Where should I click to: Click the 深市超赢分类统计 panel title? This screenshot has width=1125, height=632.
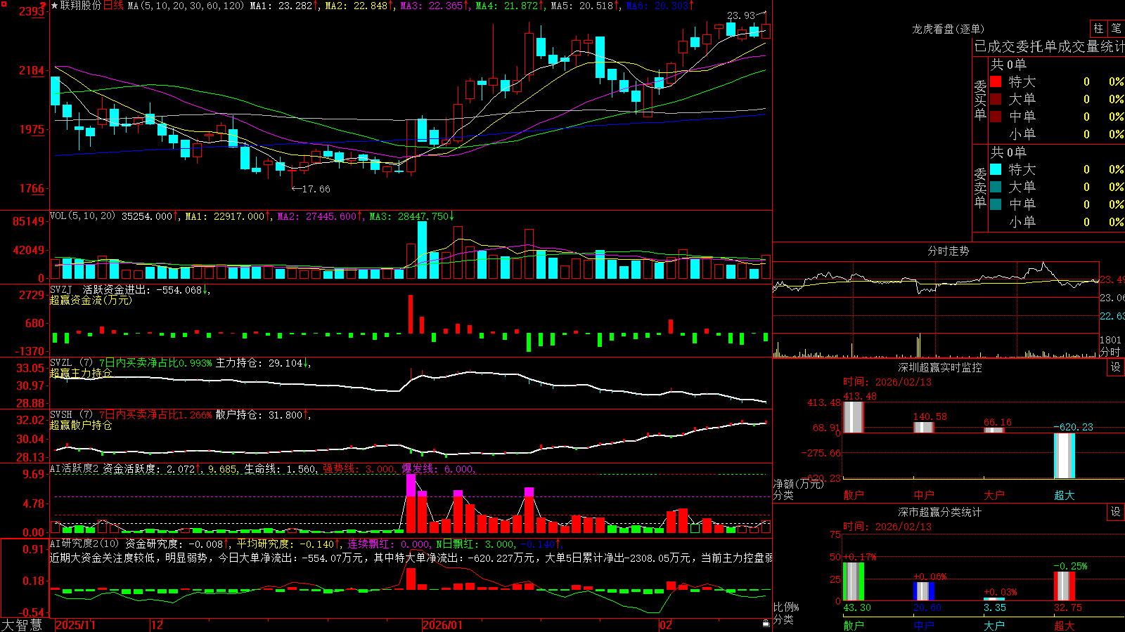pos(939,512)
